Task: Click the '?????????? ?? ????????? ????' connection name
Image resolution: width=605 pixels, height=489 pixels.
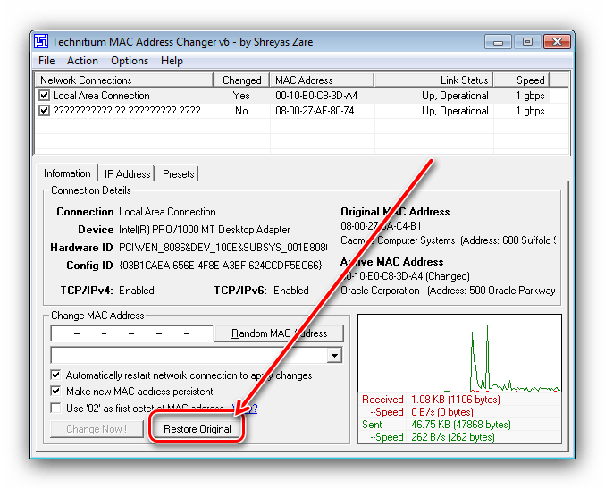Action: 127,111
